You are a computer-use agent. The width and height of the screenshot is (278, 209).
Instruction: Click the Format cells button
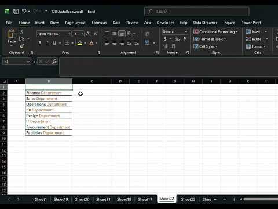[256, 46]
